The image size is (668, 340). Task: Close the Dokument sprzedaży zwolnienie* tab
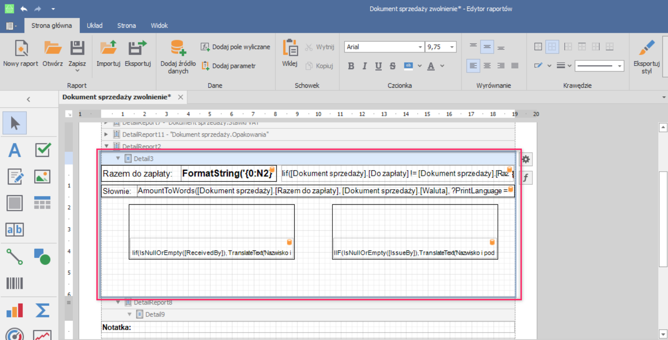point(181,97)
